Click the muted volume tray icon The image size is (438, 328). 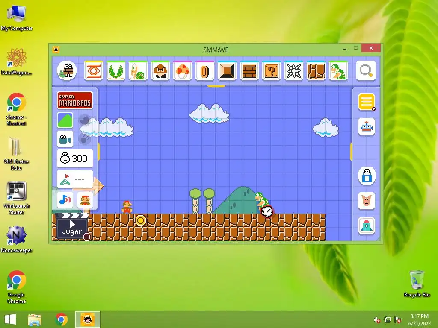click(377, 320)
